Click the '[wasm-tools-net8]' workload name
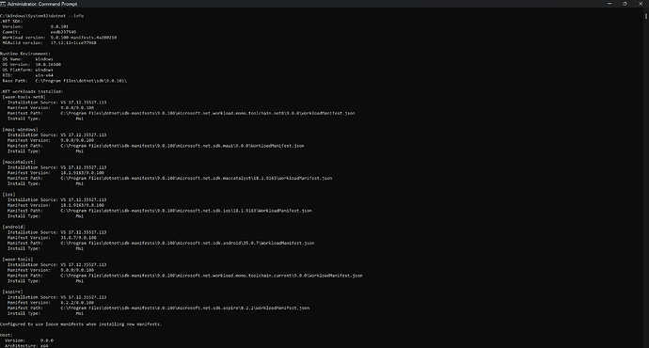 pyautogui.click(x=24, y=97)
